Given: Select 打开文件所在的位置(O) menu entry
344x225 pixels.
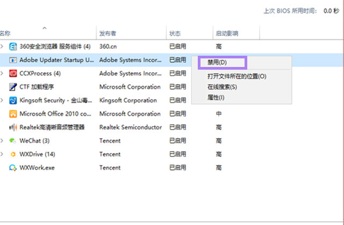Looking at the screenshot, I should point(236,76).
